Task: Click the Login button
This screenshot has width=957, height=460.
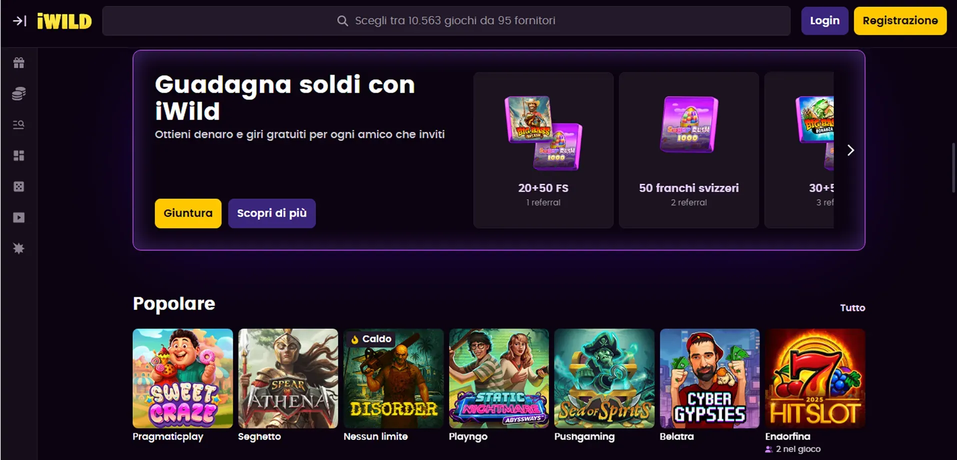Action: click(x=824, y=21)
